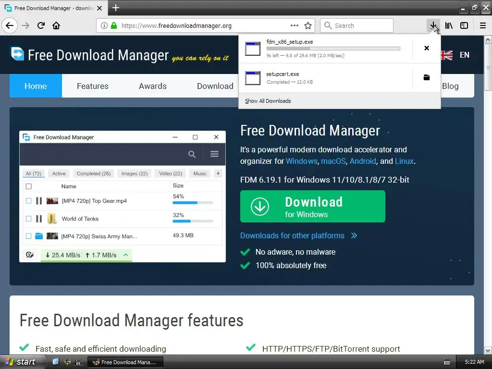The image size is (492, 369).
Task: Cancel the fdm_x86_setup.exe download
Action: coord(427,48)
